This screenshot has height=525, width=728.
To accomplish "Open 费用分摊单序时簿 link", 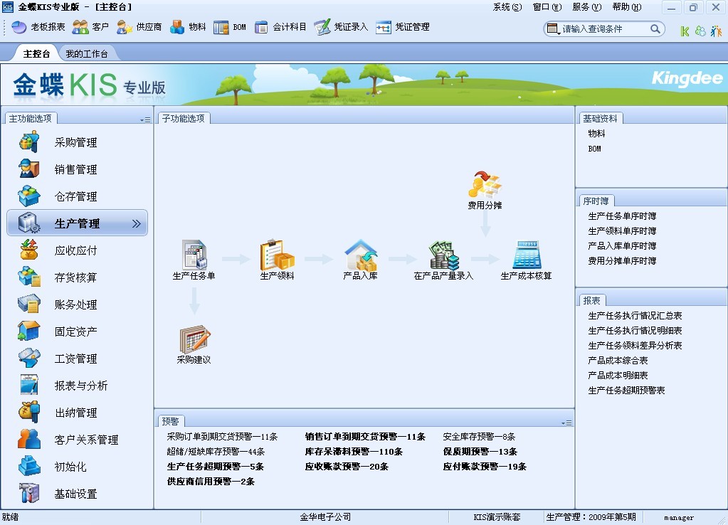I will tap(622, 260).
